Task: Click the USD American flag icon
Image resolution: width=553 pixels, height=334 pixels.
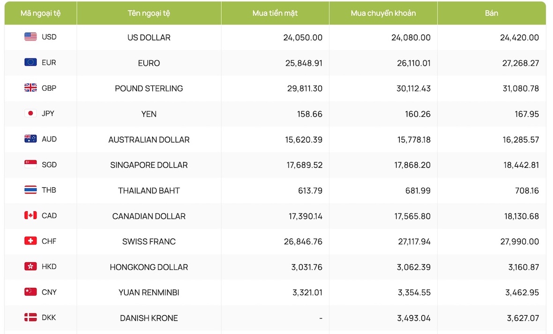Action: [x=30, y=37]
